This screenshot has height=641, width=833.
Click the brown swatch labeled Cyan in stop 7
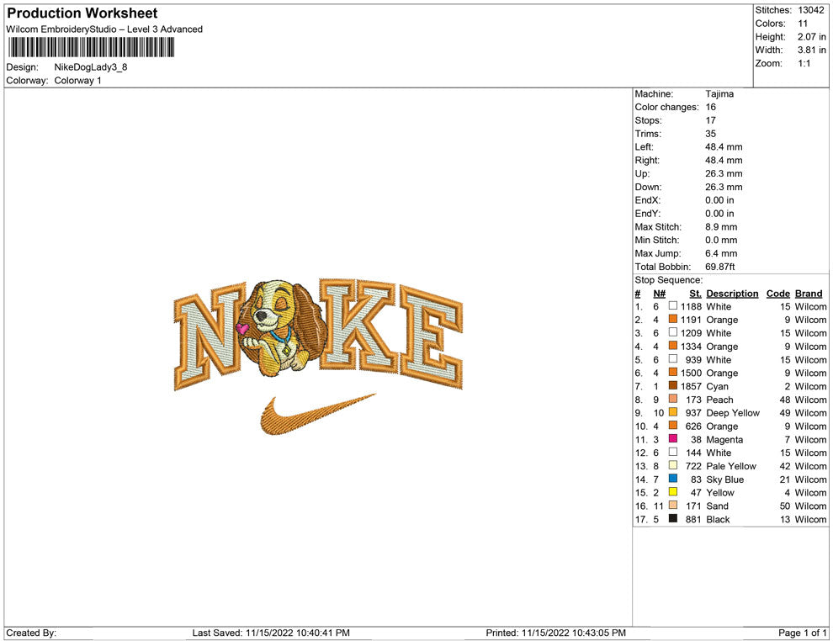tap(672, 385)
